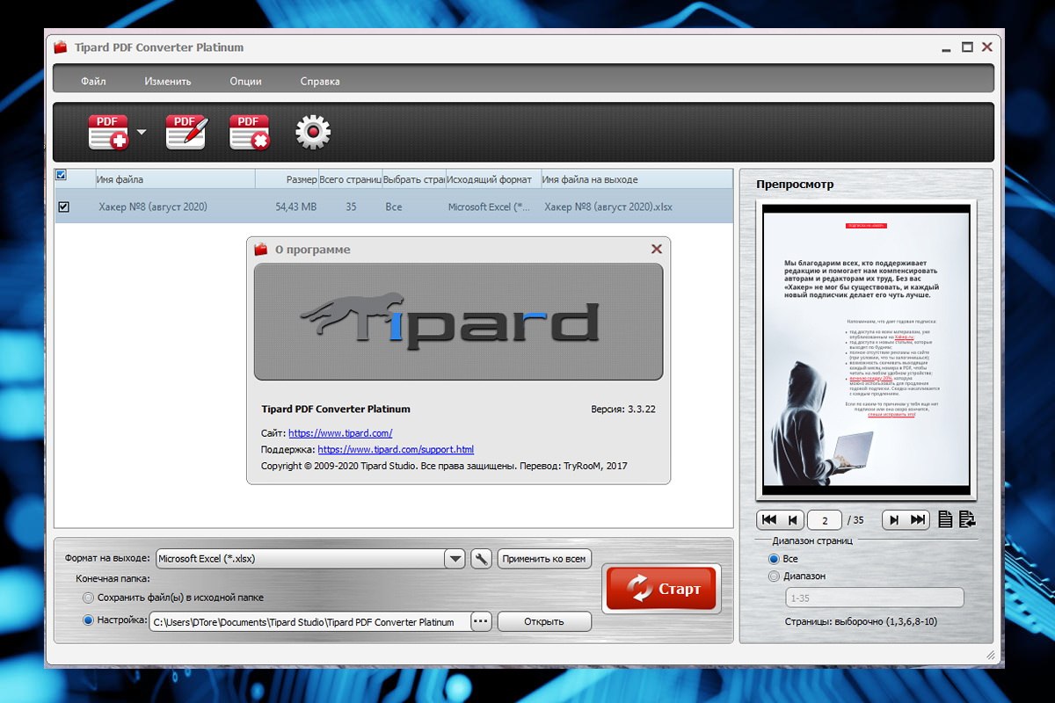This screenshot has width=1055, height=703.
Task: Click the page number field showing 2
Action: (x=825, y=520)
